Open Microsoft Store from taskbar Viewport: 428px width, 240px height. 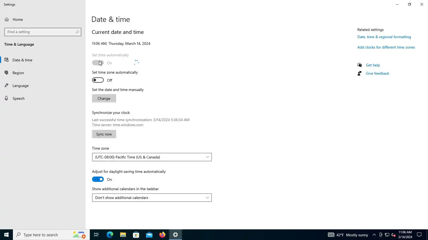pyautogui.click(x=136, y=235)
